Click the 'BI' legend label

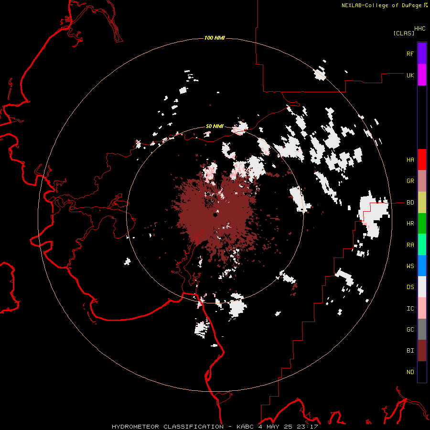[410, 351]
